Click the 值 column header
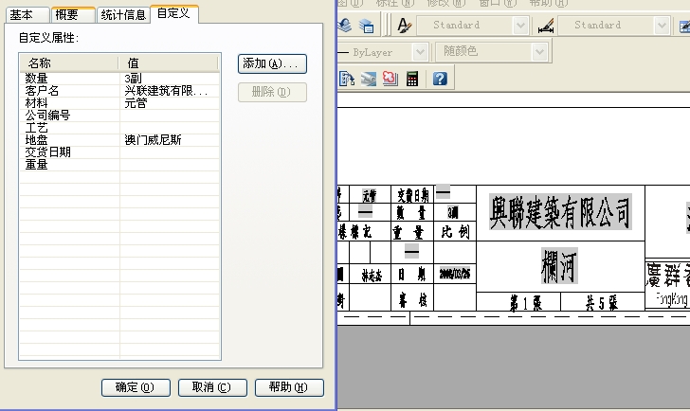690x411 pixels. click(x=168, y=63)
